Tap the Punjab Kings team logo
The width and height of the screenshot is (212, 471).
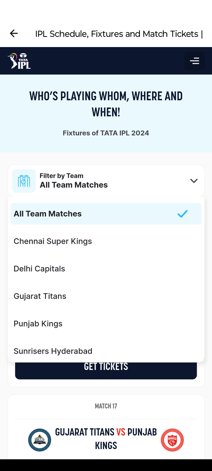172,440
